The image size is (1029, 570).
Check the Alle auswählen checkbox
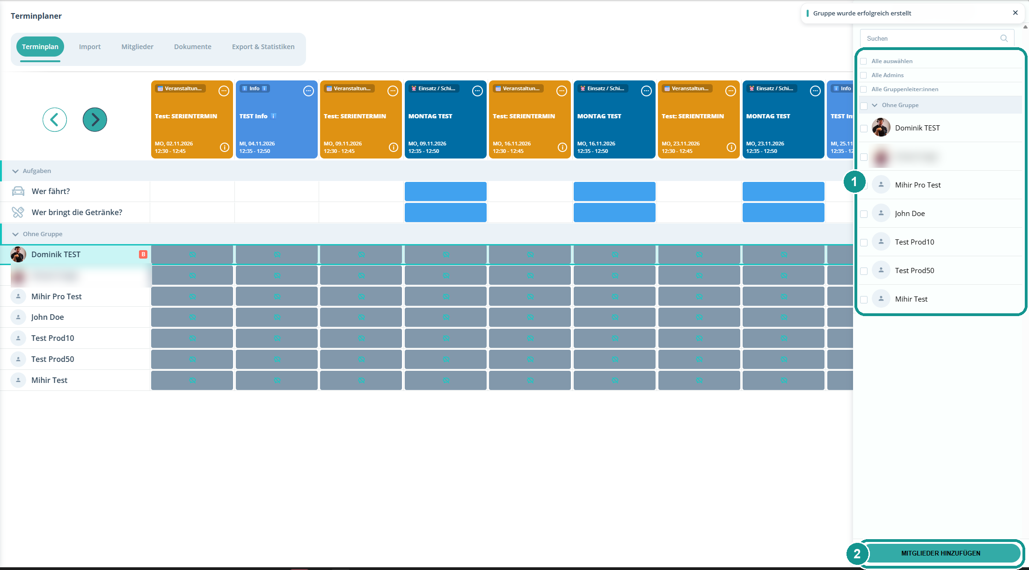coord(864,61)
